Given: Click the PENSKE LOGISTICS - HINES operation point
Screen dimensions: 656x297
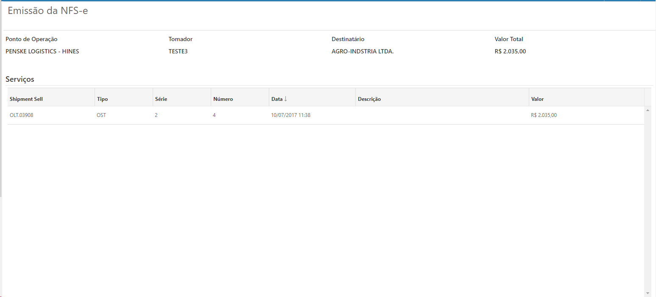Looking at the screenshot, I should pyautogui.click(x=42, y=52).
